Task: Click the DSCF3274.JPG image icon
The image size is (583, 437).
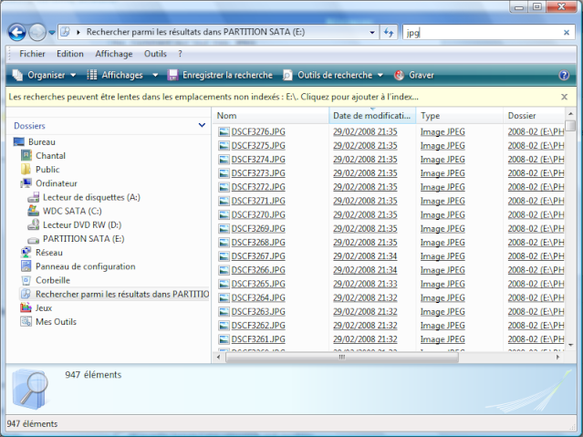Action: [224, 160]
